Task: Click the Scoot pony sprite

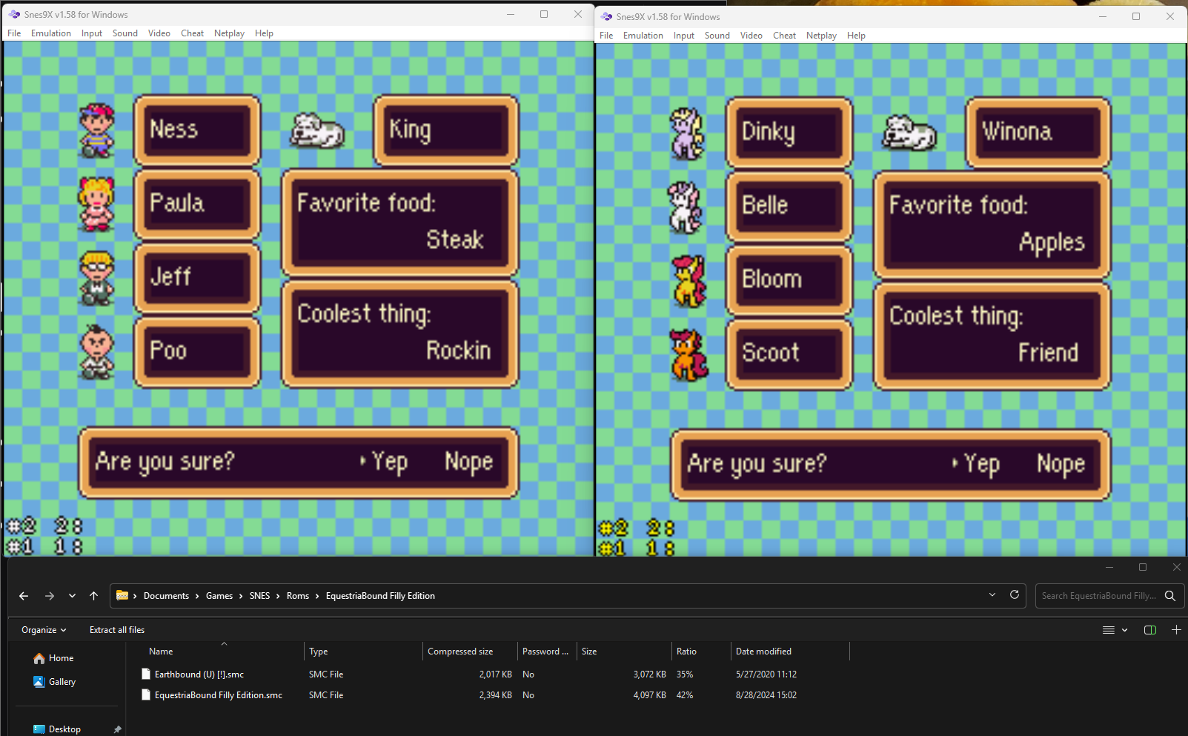Action: [x=689, y=355]
